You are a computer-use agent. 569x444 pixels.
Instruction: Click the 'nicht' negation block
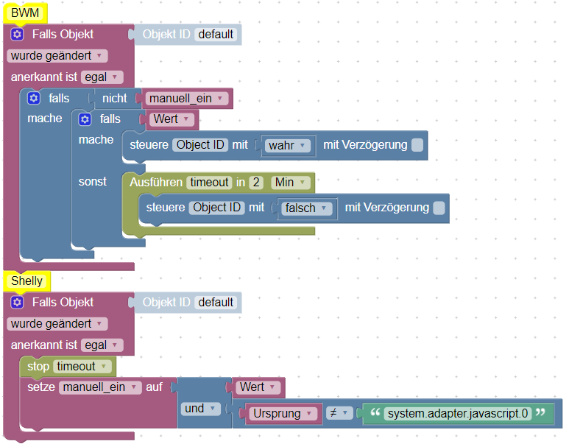[x=115, y=99]
